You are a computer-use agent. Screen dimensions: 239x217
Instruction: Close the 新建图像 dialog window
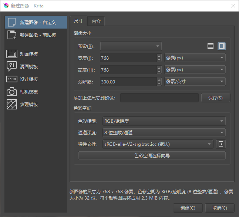click(233, 6)
